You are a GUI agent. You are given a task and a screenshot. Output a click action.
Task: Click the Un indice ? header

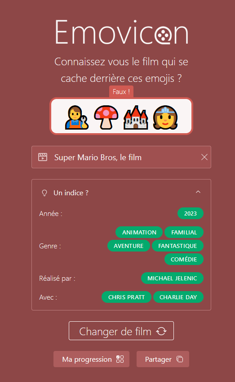(71, 193)
